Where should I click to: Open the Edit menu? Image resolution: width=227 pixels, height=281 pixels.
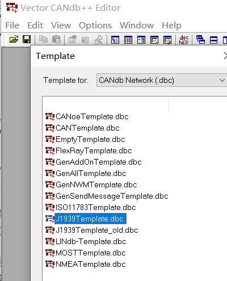click(x=35, y=26)
